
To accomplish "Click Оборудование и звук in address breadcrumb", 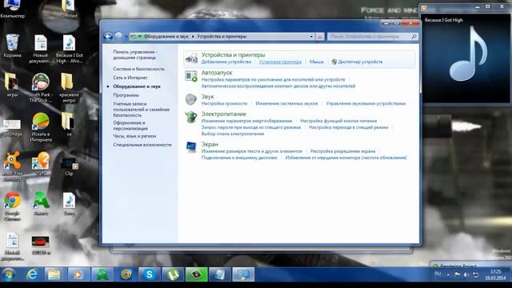I will tap(166, 37).
